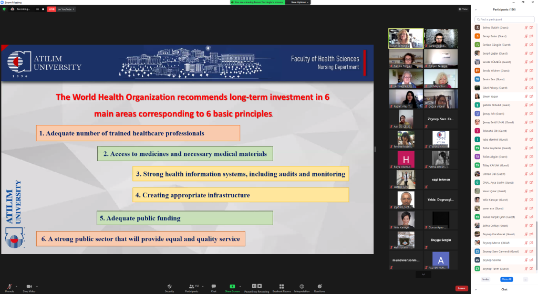Click the Mute All button
538x294 pixels.
pos(506,279)
